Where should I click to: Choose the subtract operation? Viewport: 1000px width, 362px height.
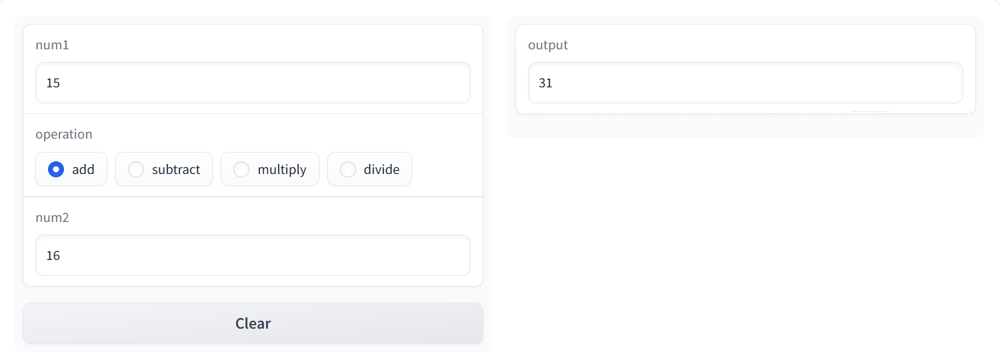pyautogui.click(x=164, y=169)
